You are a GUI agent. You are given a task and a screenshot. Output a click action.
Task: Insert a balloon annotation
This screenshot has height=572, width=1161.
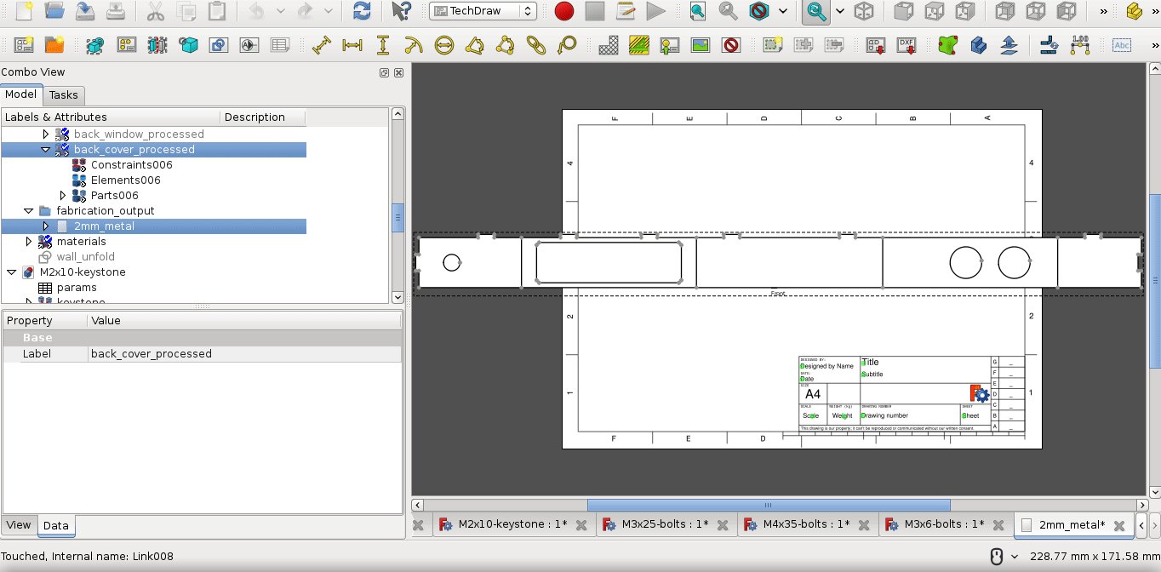(x=566, y=45)
